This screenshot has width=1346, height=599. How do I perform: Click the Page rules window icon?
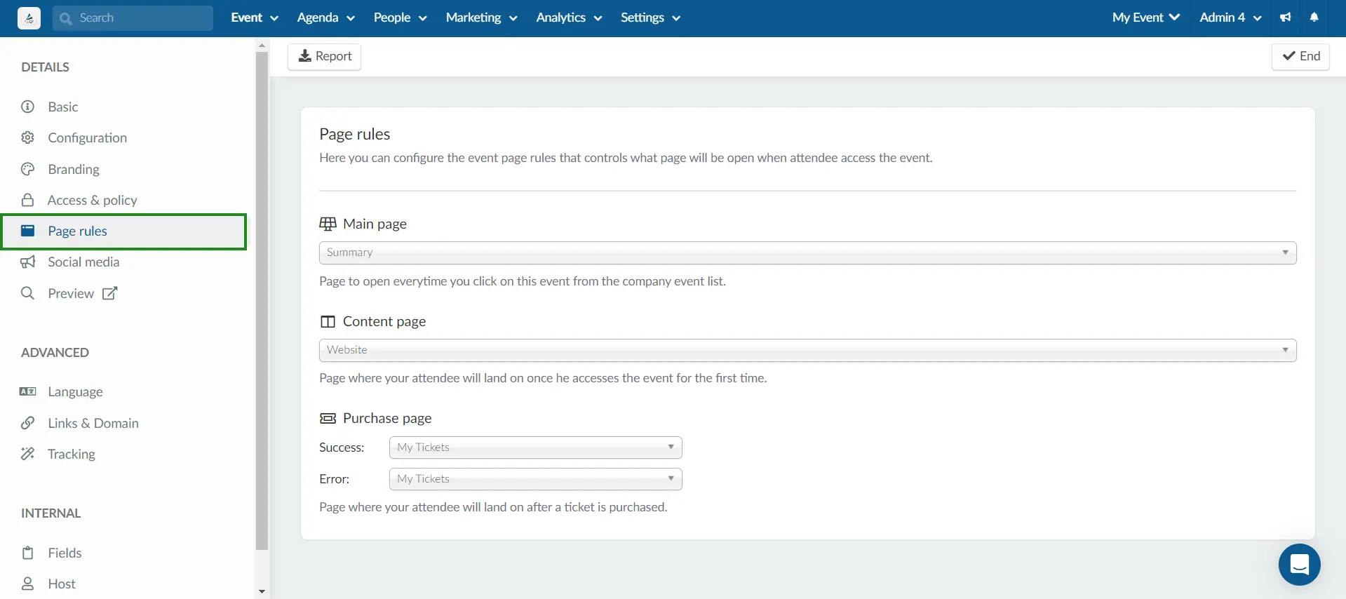tap(28, 231)
